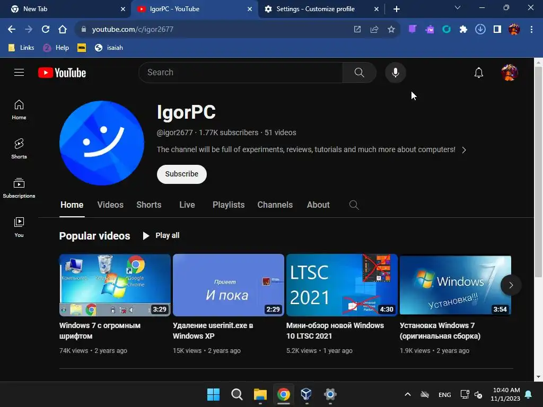
Task: Open title 'Мини-обзор новой Windows 10 LTSC 2021'
Action: (335, 331)
